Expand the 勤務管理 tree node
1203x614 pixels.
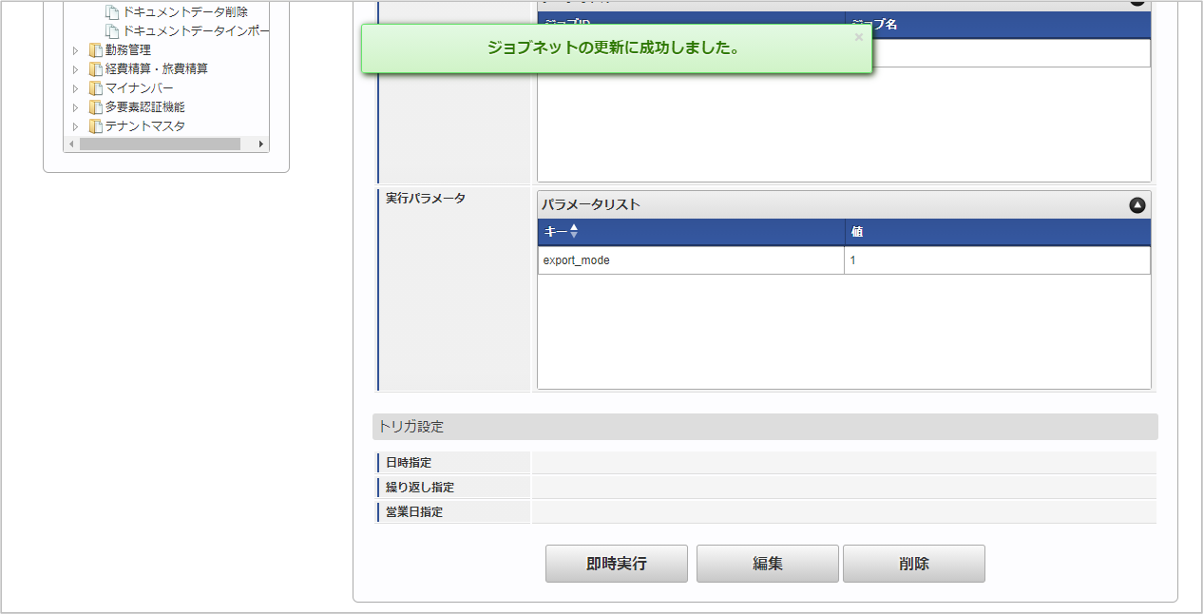pyautogui.click(x=76, y=50)
